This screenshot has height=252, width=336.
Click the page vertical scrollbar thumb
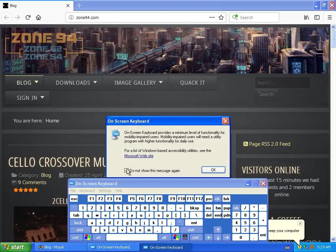(333, 39)
